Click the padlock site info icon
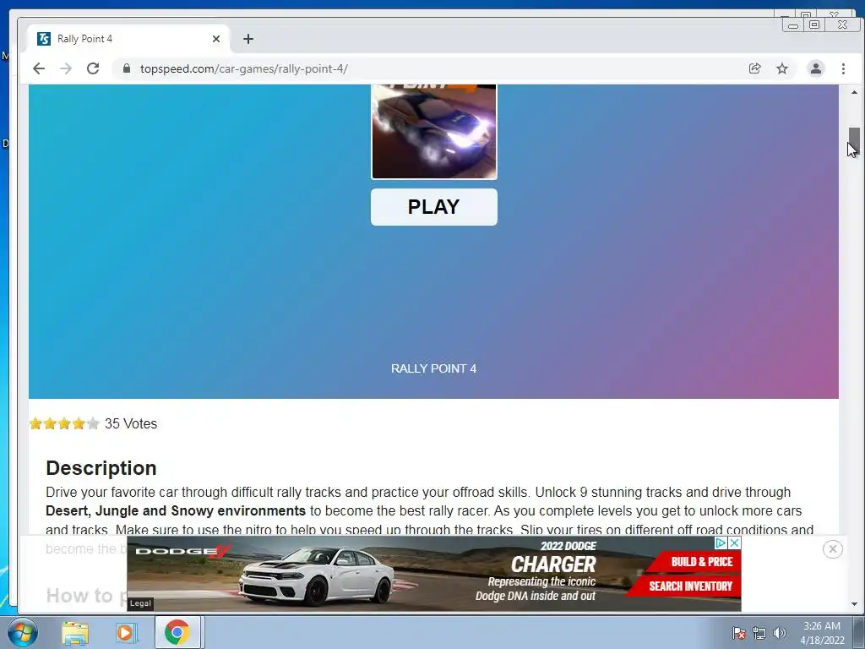 coord(127,68)
